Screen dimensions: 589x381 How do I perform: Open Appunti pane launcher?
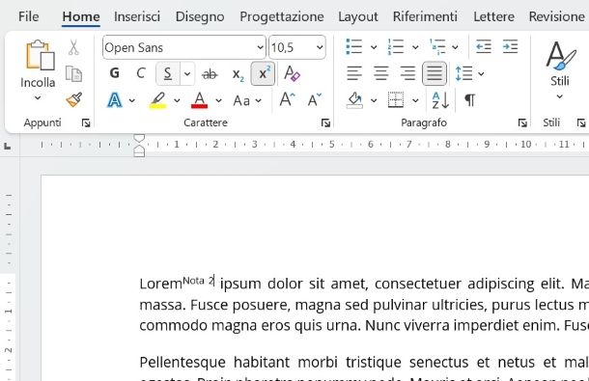point(86,122)
